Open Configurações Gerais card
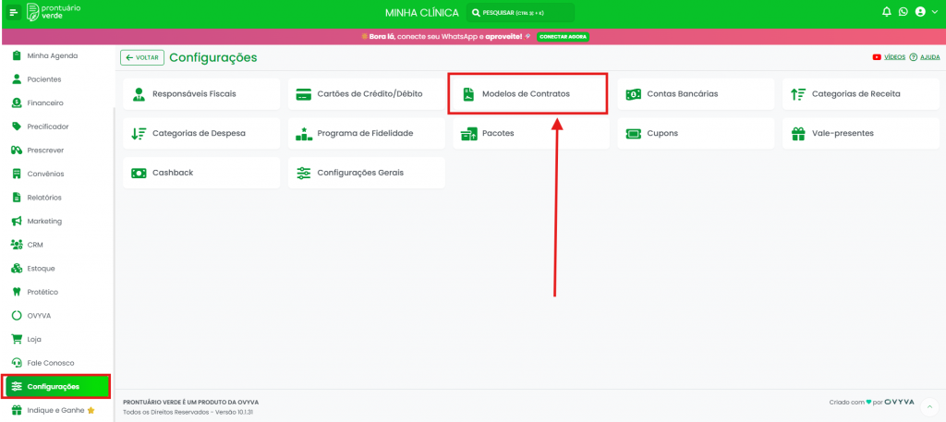The image size is (946, 422). click(366, 173)
